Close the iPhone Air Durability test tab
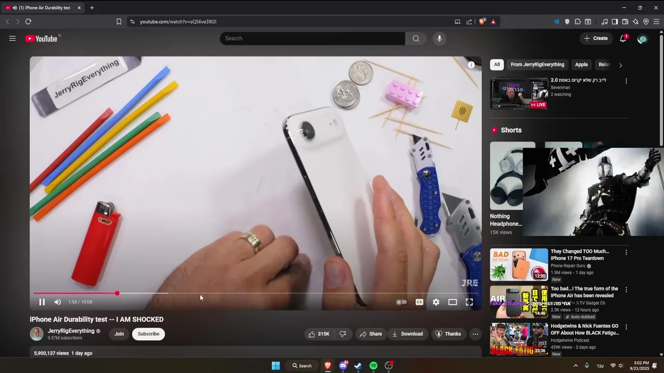This screenshot has height=373, width=664. click(79, 8)
